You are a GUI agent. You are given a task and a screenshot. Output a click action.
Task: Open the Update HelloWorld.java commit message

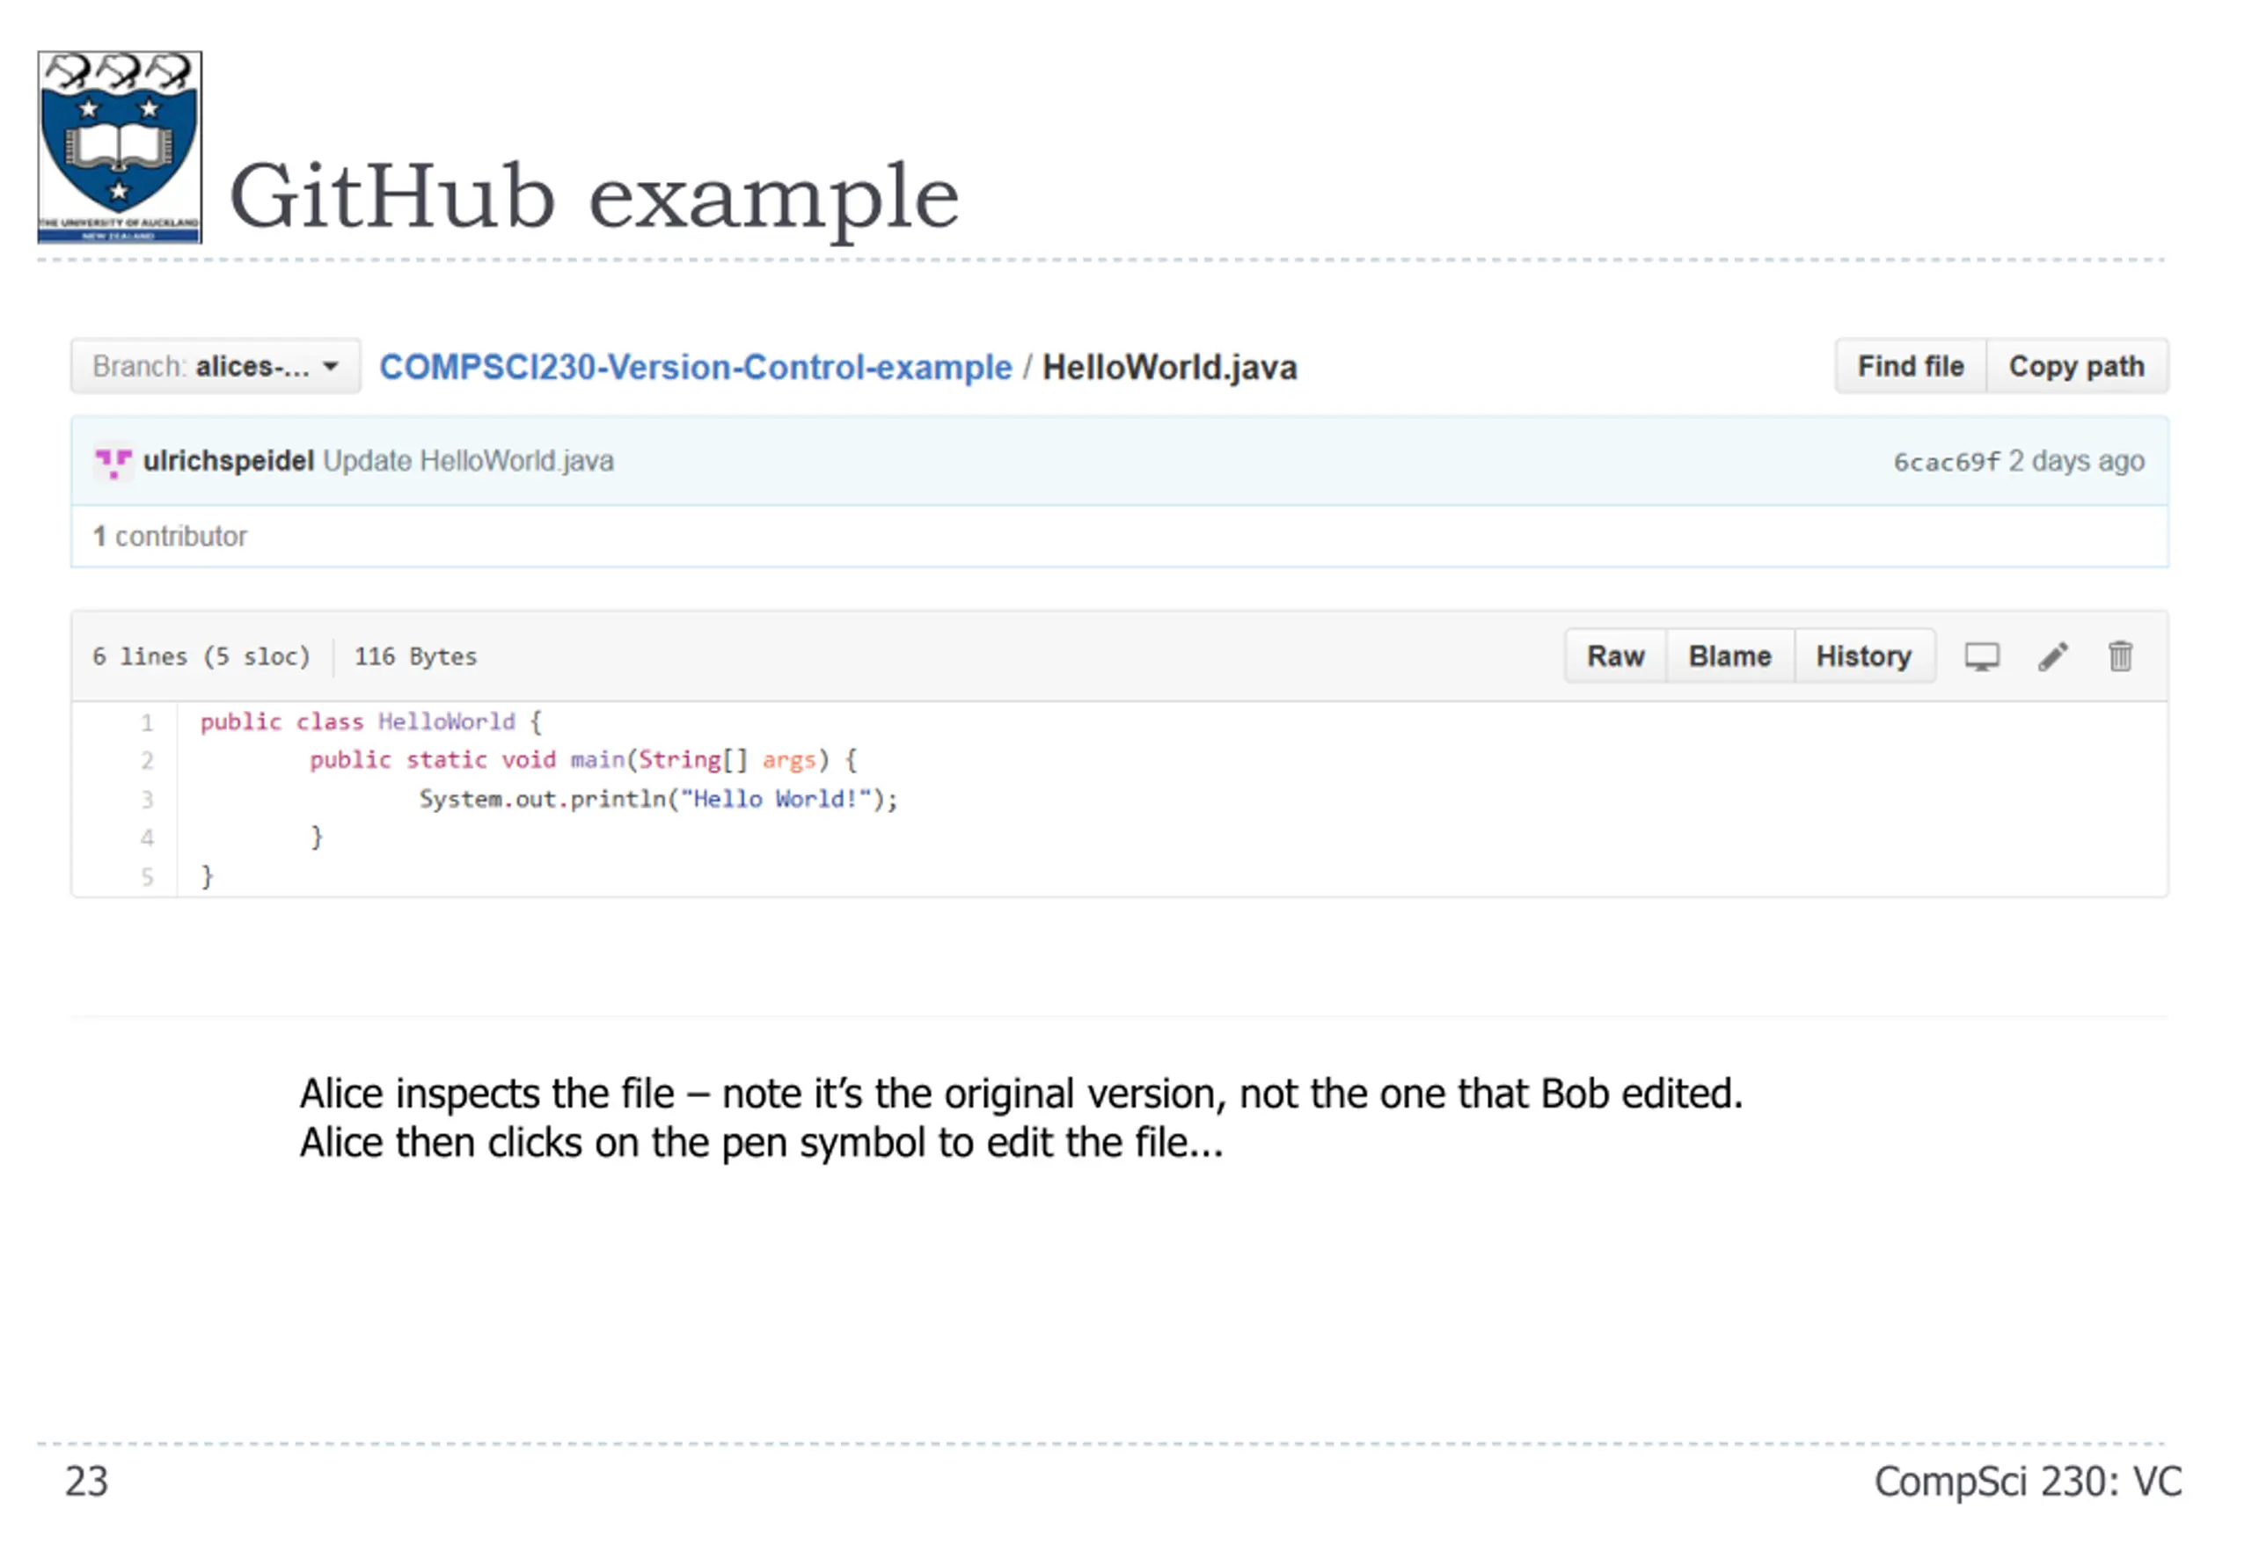tap(468, 460)
